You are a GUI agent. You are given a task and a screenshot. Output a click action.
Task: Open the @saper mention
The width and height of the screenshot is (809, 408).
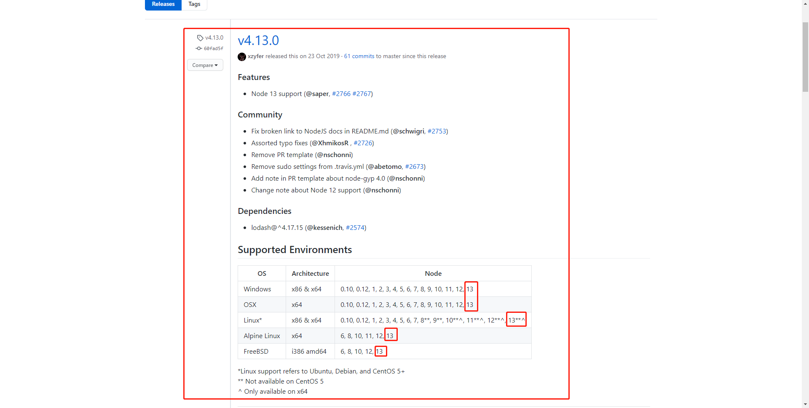click(317, 94)
